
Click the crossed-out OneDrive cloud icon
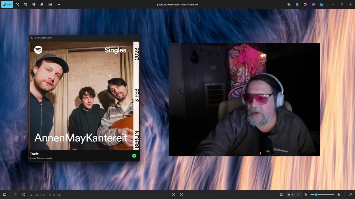[321, 4]
